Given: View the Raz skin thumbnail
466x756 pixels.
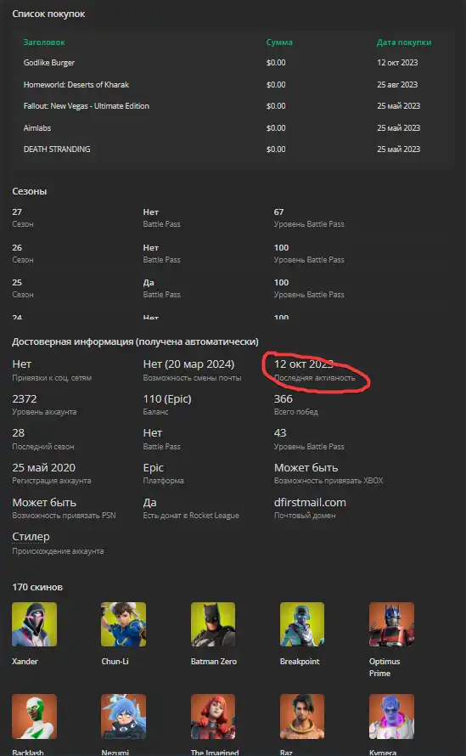Looking at the screenshot, I should pyautogui.click(x=302, y=716).
